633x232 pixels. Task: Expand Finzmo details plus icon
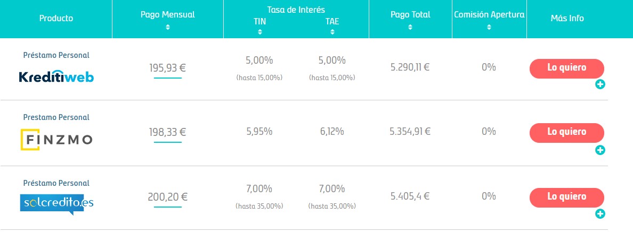tap(600, 150)
